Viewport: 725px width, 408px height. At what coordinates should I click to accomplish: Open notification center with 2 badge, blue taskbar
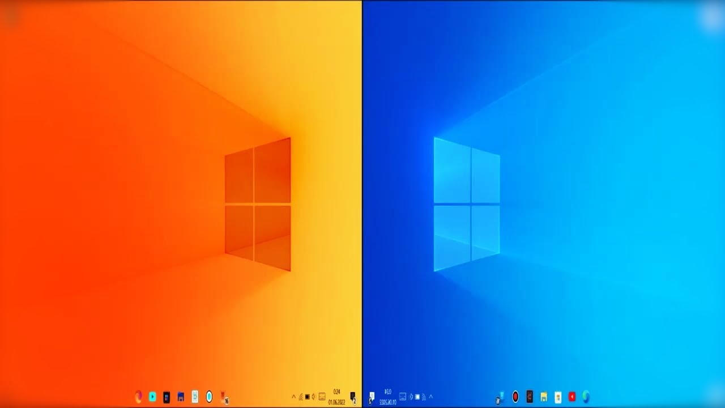click(371, 398)
